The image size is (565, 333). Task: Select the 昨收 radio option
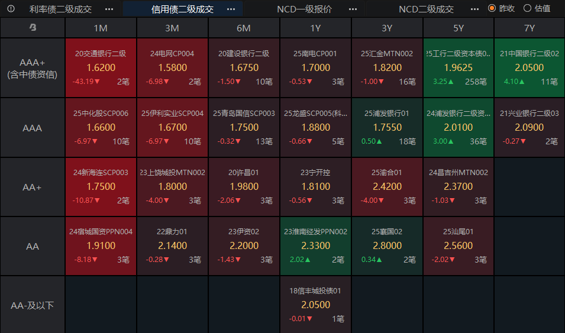click(502, 8)
